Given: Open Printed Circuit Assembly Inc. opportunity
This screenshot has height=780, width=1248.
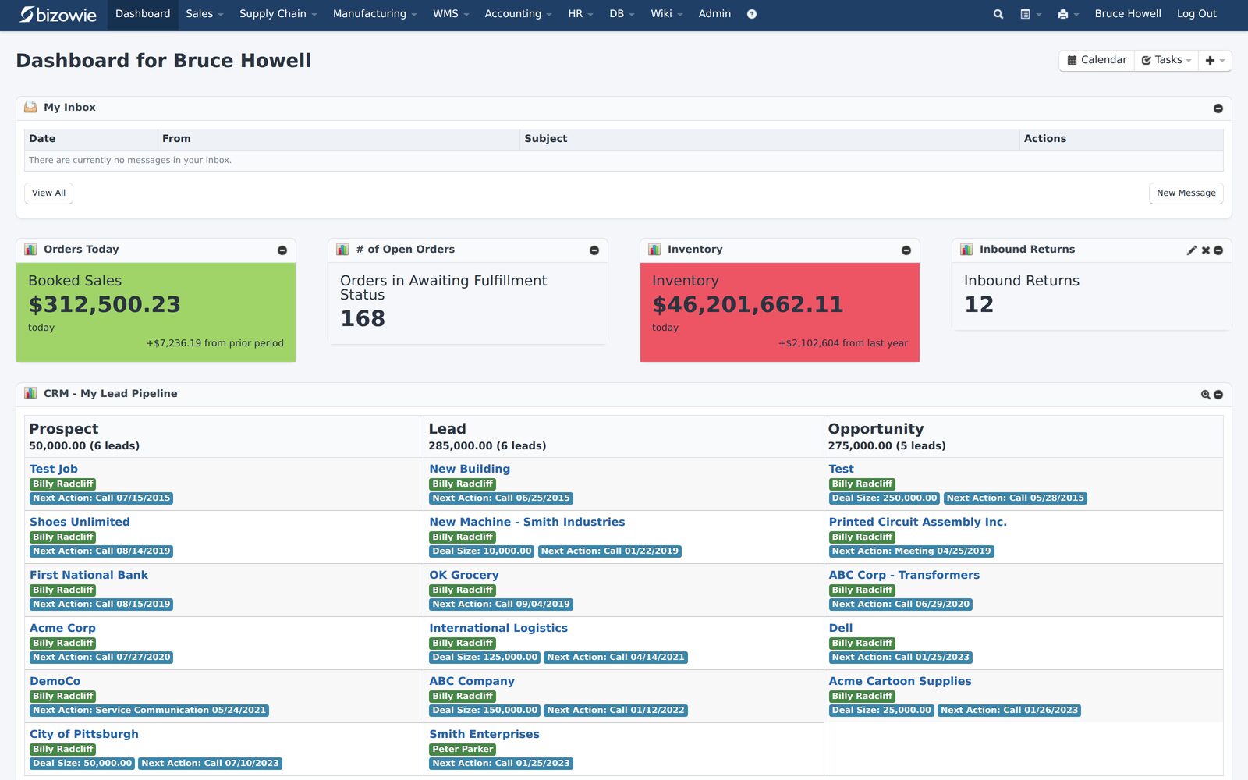Looking at the screenshot, I should [x=917, y=522].
